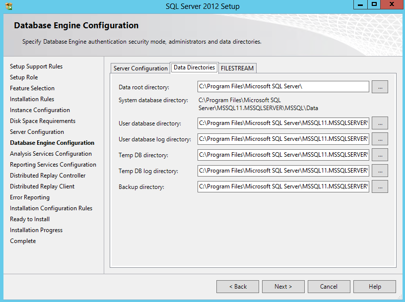405x302 pixels.
Task: Click the Temp DB log directory field
Action: click(283, 171)
